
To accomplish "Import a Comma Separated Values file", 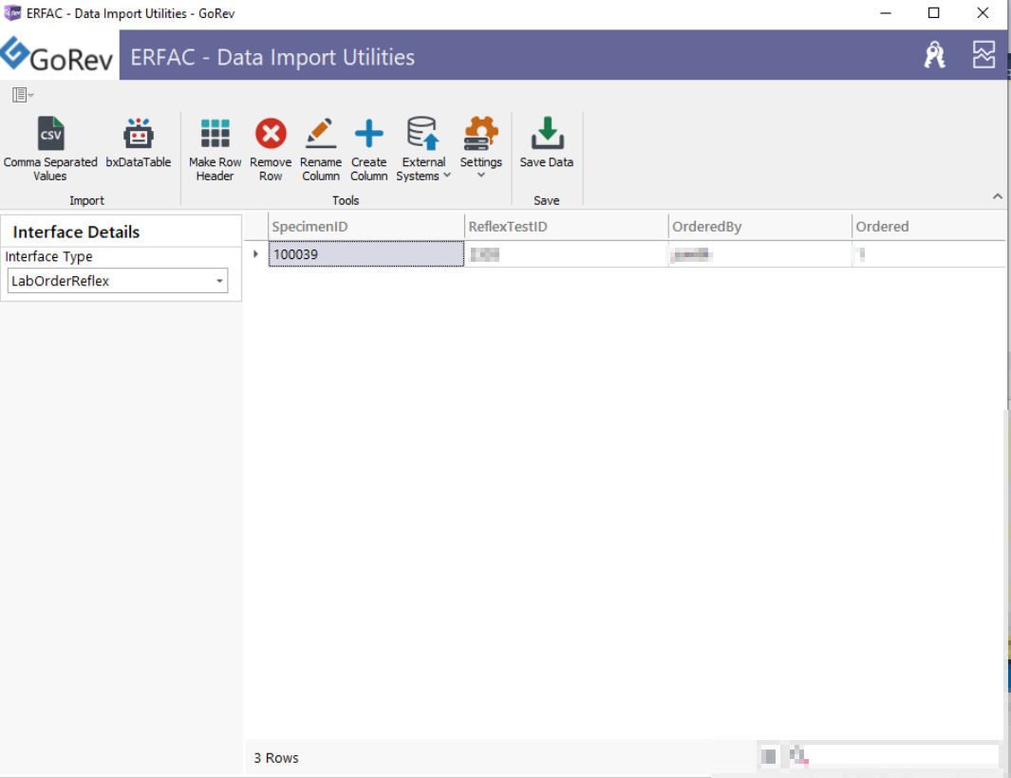I will pos(50,149).
